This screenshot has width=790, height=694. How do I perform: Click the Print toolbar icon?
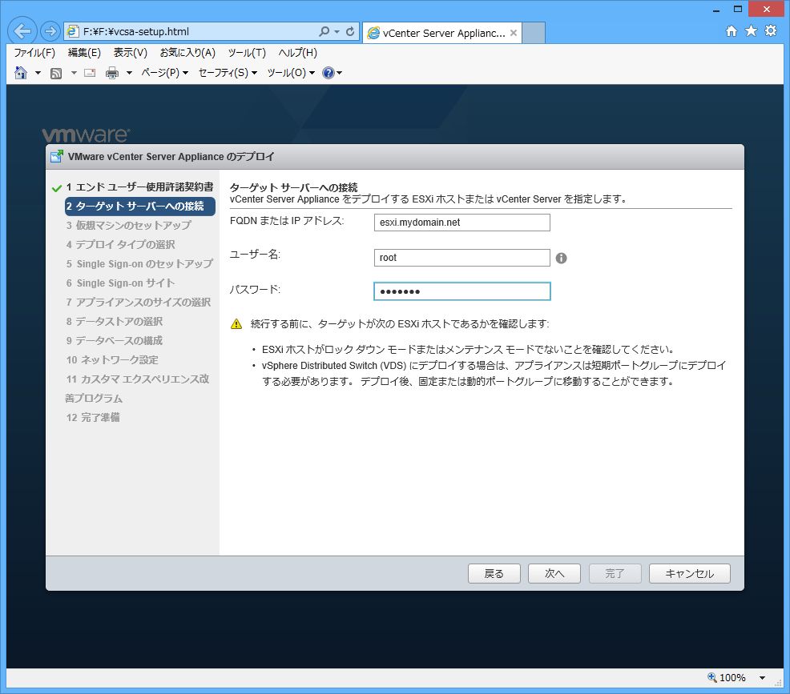click(x=112, y=73)
